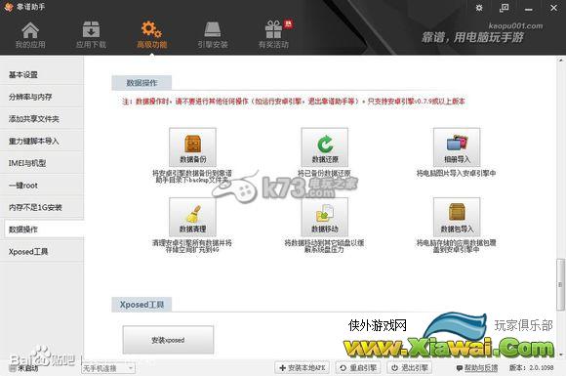Click the 数据还原 restore icon
The image size is (566, 376).
[x=325, y=146]
